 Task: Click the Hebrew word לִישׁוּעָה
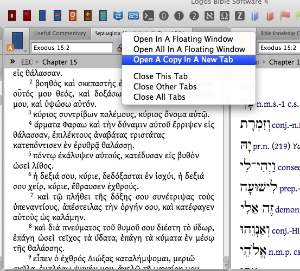258,188
